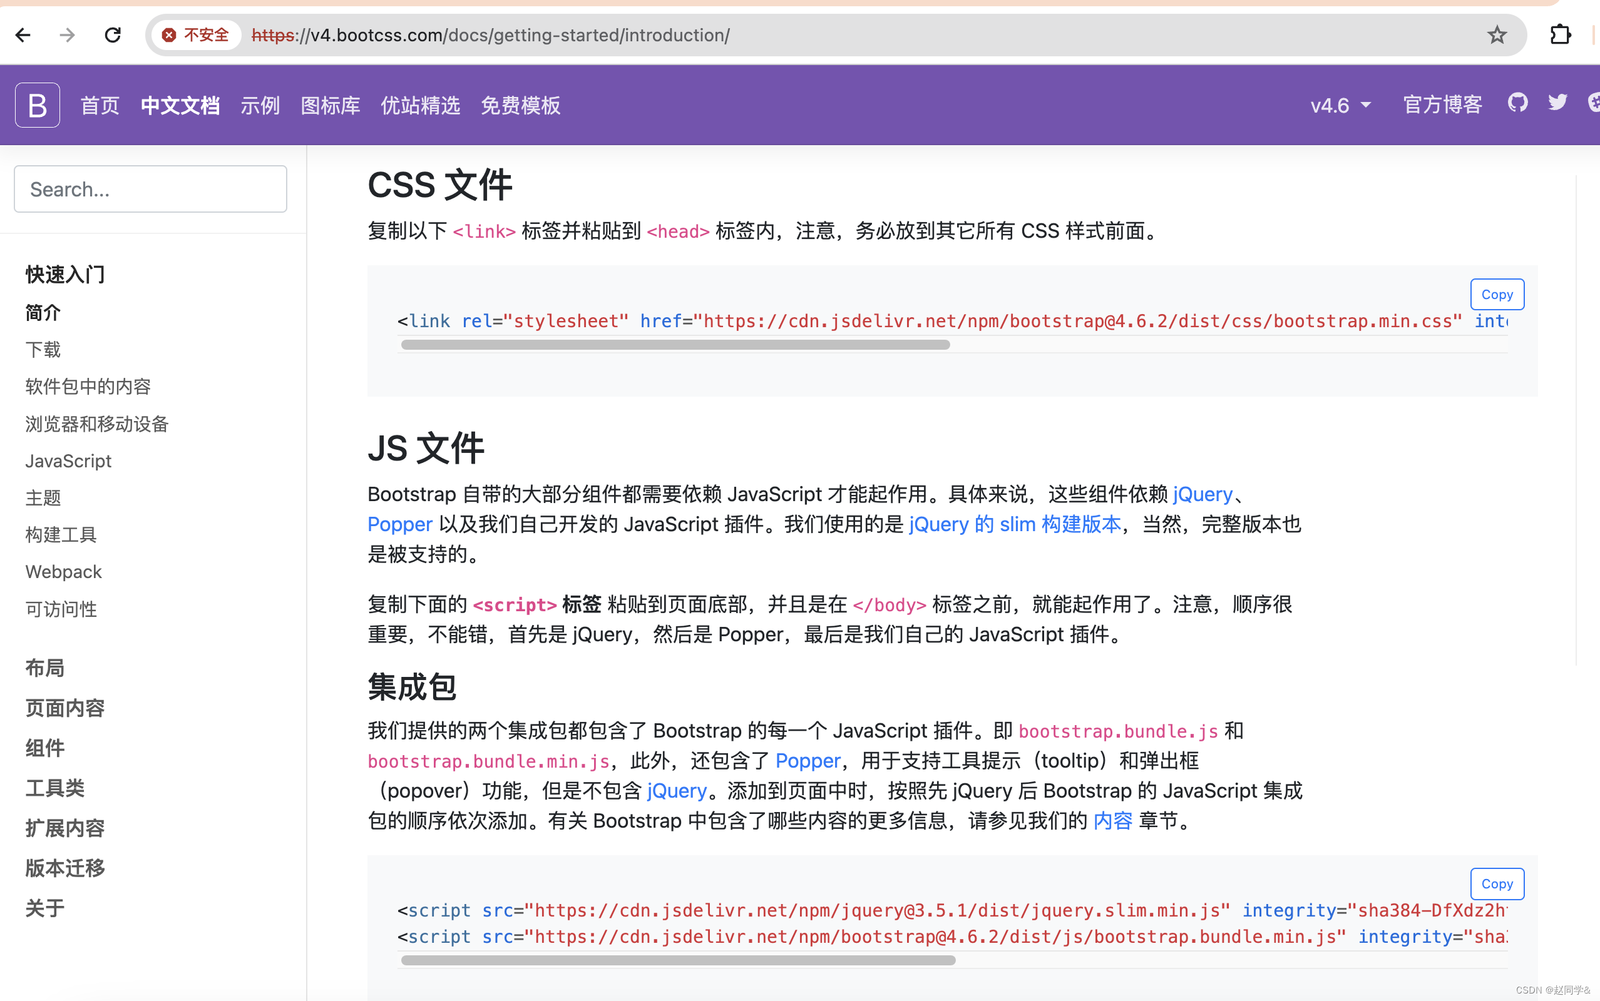Copy the JS script code snippet
The height and width of the screenshot is (1001, 1600).
(1497, 883)
